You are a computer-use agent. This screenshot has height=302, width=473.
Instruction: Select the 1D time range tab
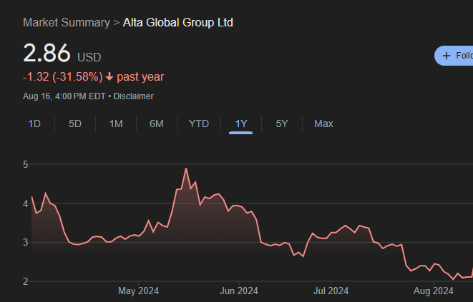coord(34,124)
